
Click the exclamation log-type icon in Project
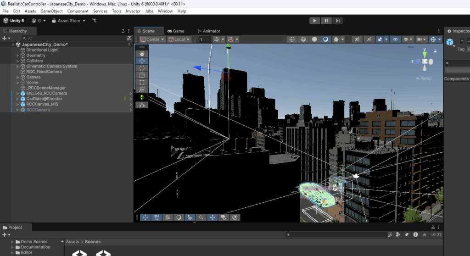(x=415, y=235)
